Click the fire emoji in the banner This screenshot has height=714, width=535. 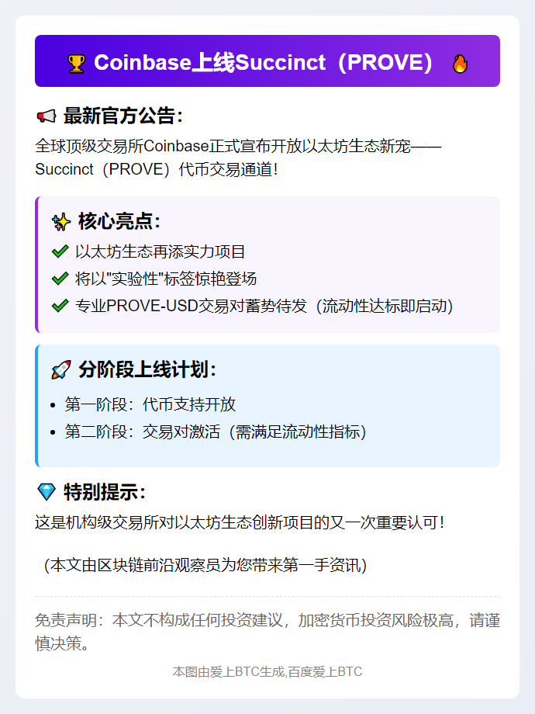pos(460,63)
